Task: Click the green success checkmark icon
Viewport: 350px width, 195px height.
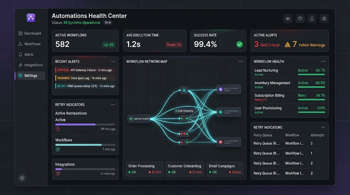Action: [240, 44]
